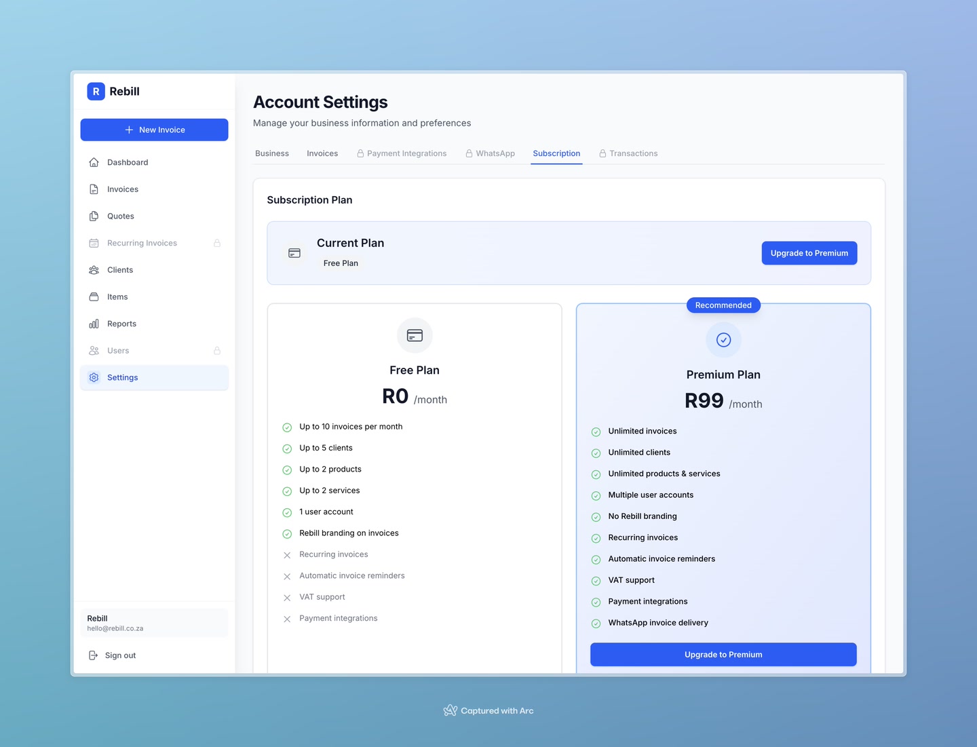Select the Items icon in sidebar
977x747 pixels.
point(94,296)
